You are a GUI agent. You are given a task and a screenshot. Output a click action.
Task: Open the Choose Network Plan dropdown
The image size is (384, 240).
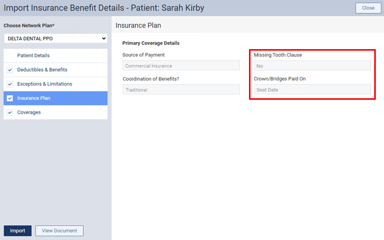coord(55,38)
